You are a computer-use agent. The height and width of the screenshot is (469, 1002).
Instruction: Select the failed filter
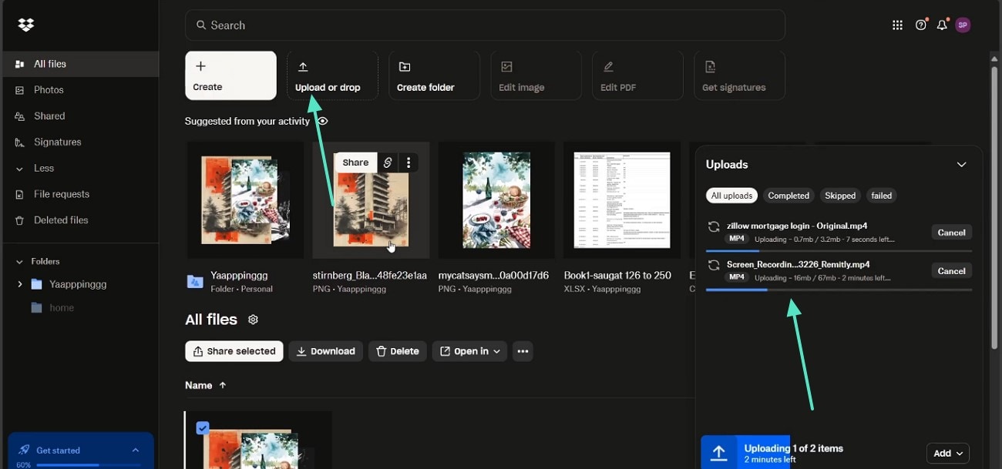[882, 196]
